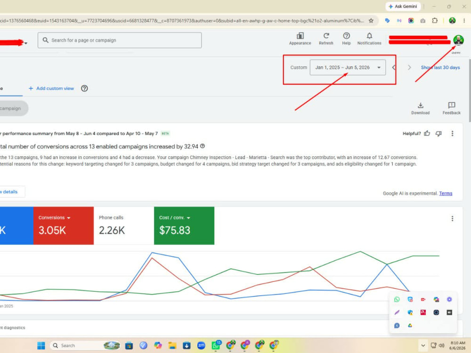
Task: Click Google Drive icon in tray overflow
Action: 410,325
